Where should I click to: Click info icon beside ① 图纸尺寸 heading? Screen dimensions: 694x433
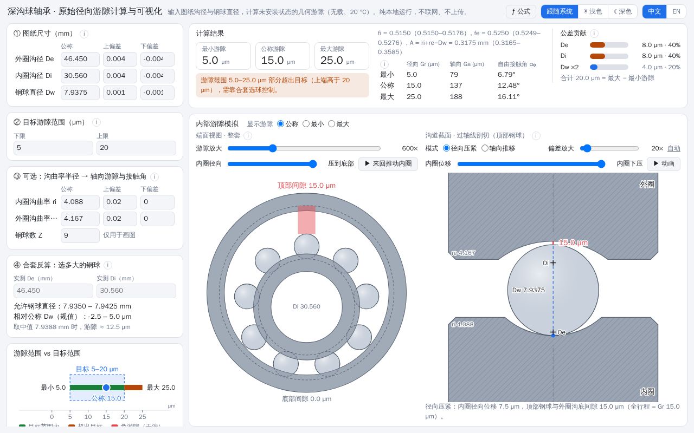84,34
